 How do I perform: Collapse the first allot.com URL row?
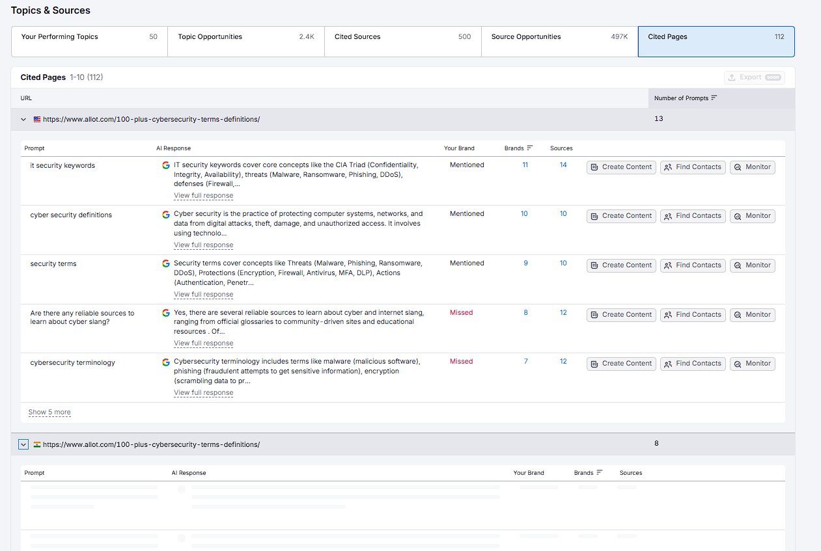click(x=23, y=120)
